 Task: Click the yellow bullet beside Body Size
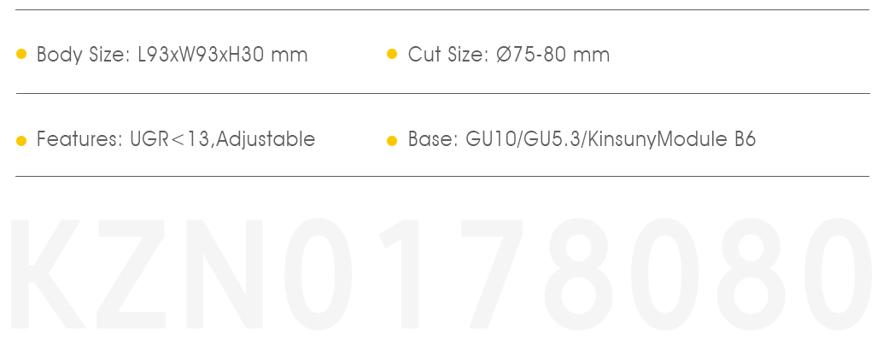coord(21,54)
